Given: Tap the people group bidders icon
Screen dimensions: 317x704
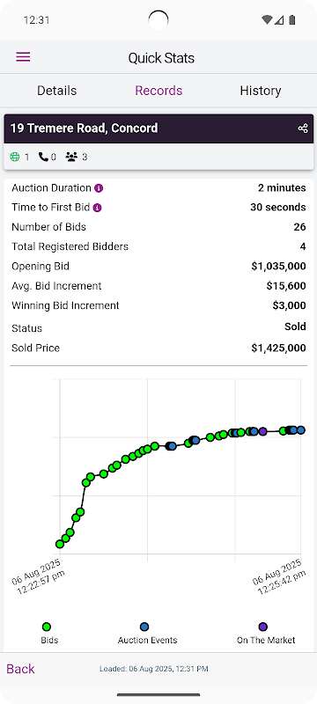Looking at the screenshot, I should (x=71, y=157).
